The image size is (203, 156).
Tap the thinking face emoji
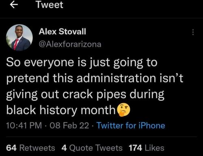(x=123, y=110)
